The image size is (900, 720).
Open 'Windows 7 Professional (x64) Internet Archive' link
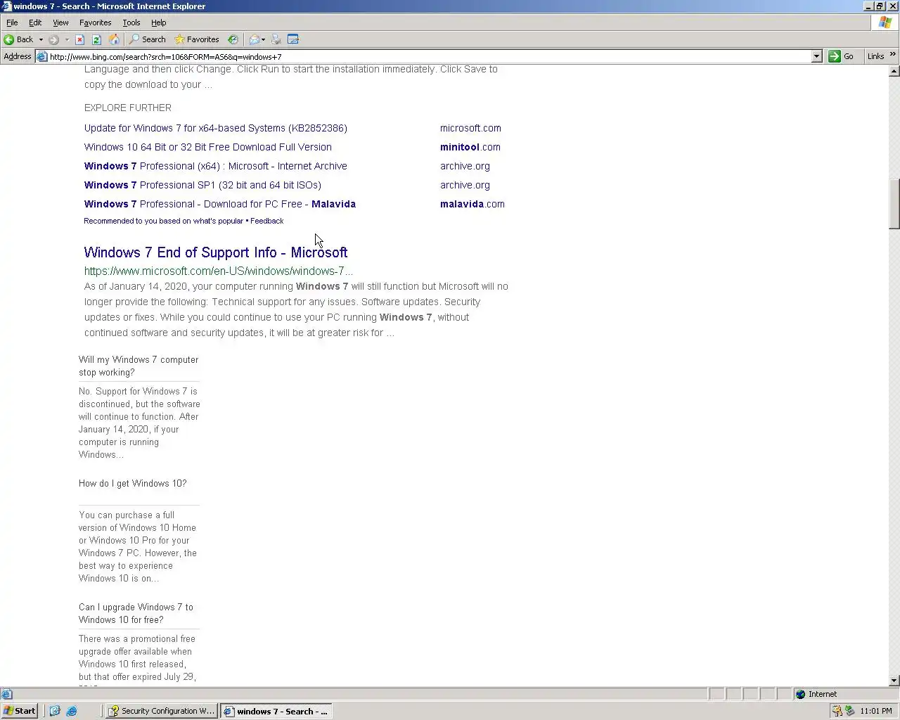pyautogui.click(x=216, y=166)
